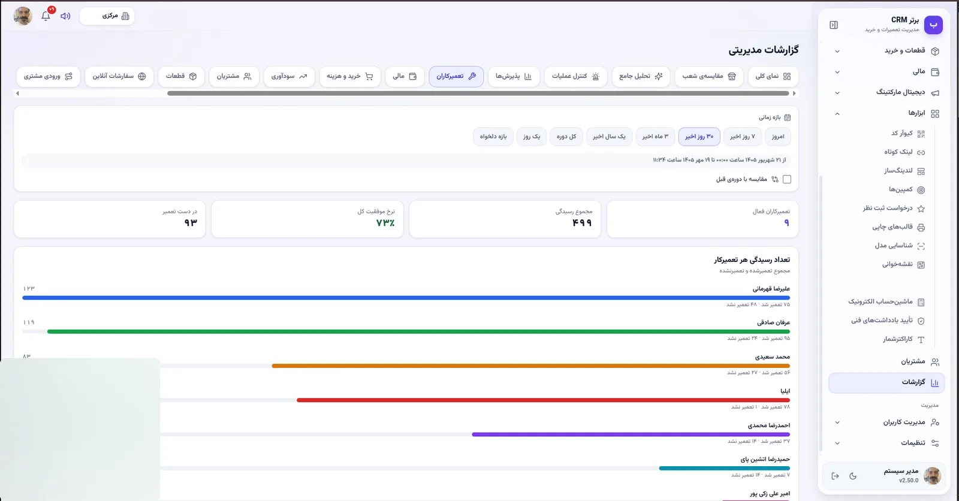Expand the sidebar مالی section
The height and width of the screenshot is (501, 959).
[886, 72]
